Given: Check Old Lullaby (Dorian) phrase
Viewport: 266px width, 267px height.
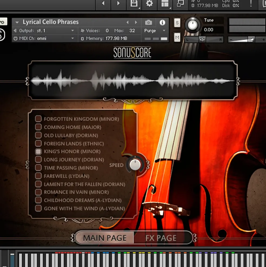Looking at the screenshot, I should click(x=38, y=135).
